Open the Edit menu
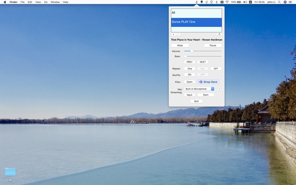Image resolution: width=296 pixels, height=185 pixels. tap(30, 2)
